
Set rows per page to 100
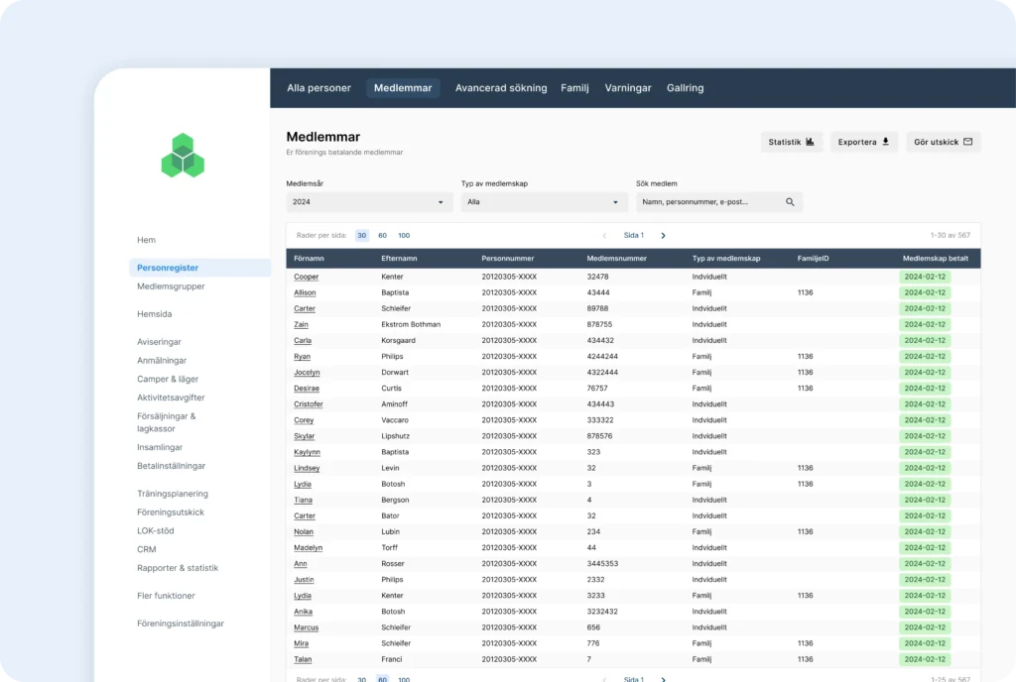[404, 236]
